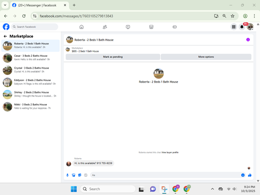The width and height of the screenshot is (260, 195).
Task: Click the microphone voice clip icon
Action: click(68, 175)
